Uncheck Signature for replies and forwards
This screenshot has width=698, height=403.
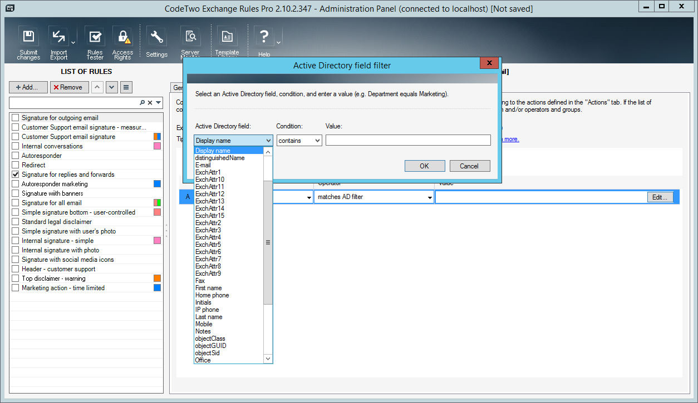pos(16,175)
